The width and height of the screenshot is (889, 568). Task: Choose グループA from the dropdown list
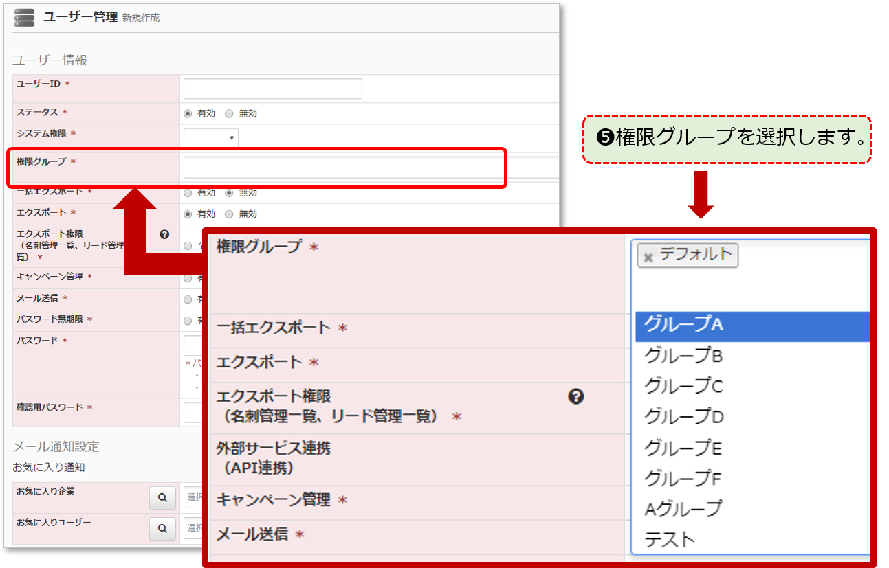point(752,326)
